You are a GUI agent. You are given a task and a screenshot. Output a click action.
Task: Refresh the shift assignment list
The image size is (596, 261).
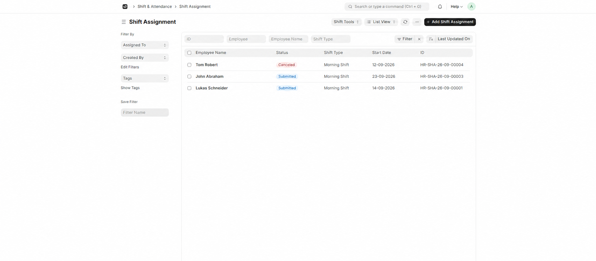[x=405, y=22]
